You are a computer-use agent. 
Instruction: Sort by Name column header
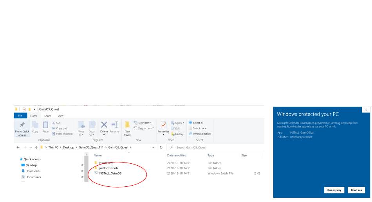(98, 156)
